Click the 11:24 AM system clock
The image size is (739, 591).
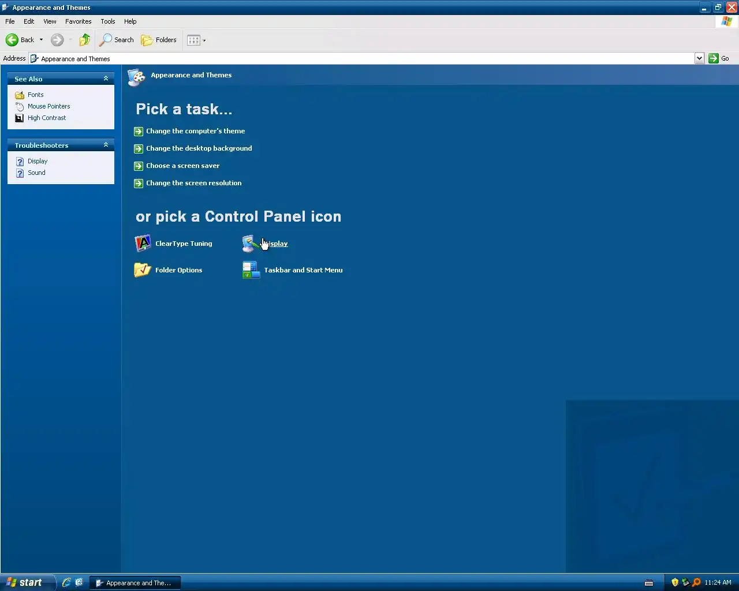click(718, 583)
